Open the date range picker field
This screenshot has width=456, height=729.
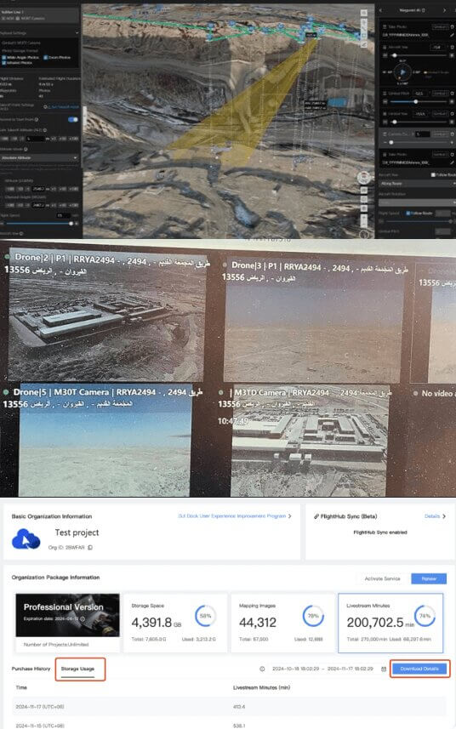322,669
